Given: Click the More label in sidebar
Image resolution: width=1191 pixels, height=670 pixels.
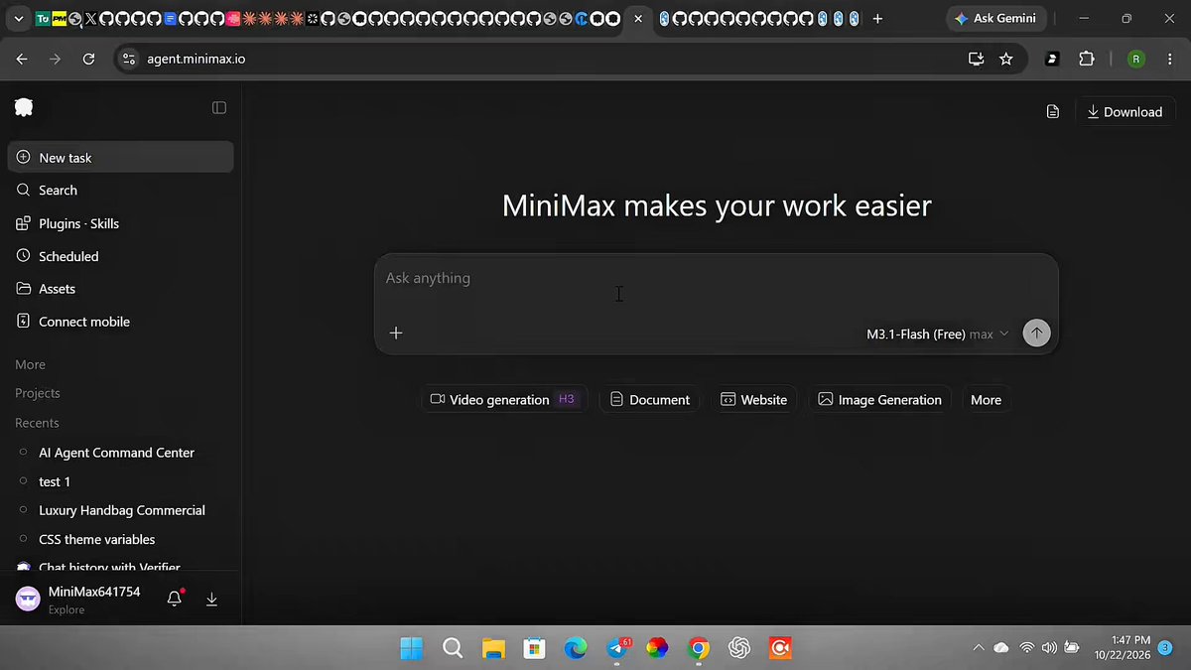Looking at the screenshot, I should [31, 364].
